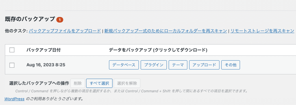Download the データベース backup
Image resolution: width=296 pixels, height=105 pixels.
pos(124,65)
